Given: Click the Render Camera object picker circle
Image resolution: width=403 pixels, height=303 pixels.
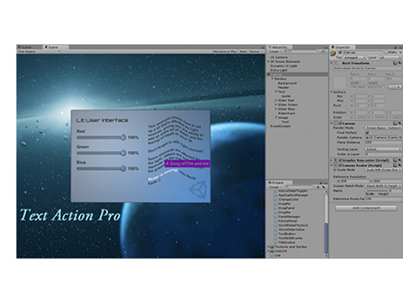Looking at the screenshot, I should (401, 137).
